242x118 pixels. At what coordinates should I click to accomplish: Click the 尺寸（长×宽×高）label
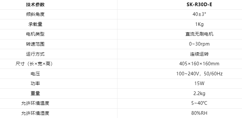[x=34, y=64]
